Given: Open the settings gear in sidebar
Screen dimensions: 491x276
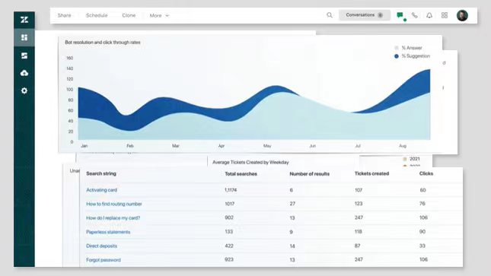Looking at the screenshot, I should [x=24, y=90].
